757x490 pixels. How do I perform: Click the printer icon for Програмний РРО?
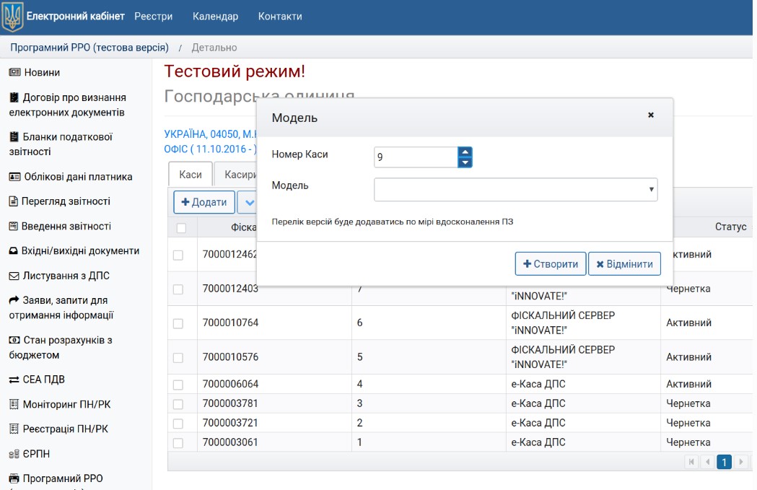pyautogui.click(x=14, y=478)
